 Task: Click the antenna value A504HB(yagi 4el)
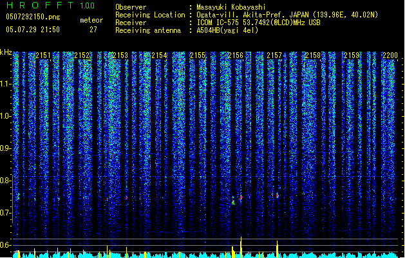coord(227,30)
